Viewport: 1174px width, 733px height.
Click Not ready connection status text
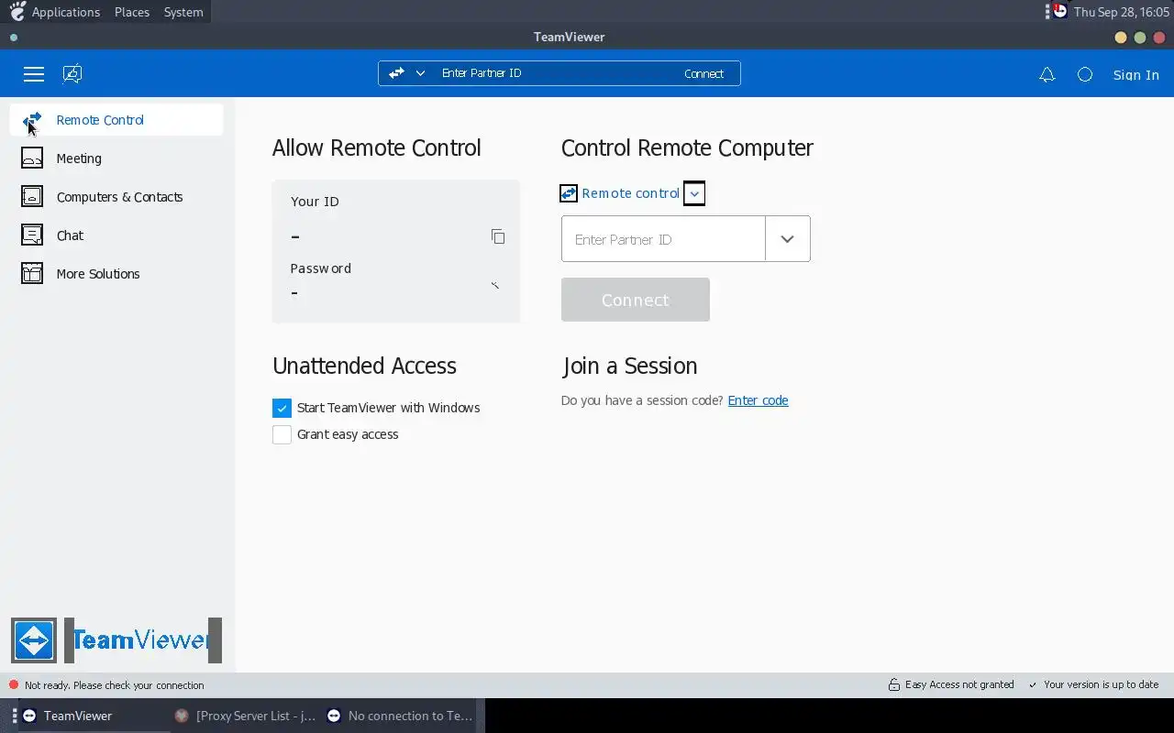(115, 685)
